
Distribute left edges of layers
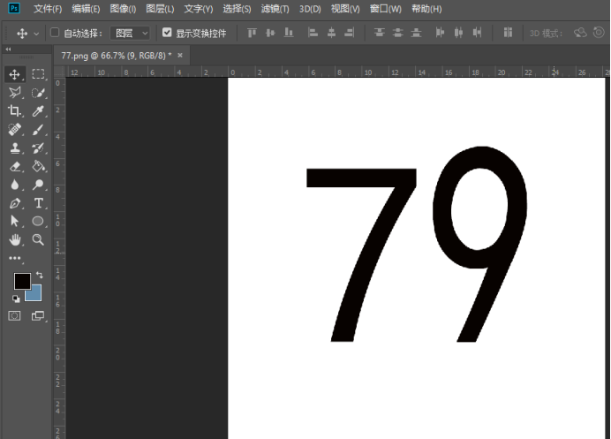pyautogui.click(x=440, y=33)
